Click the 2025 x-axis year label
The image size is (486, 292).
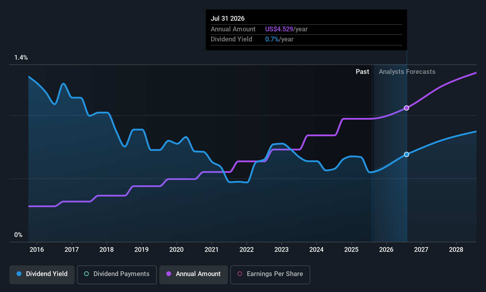pyautogui.click(x=351, y=250)
